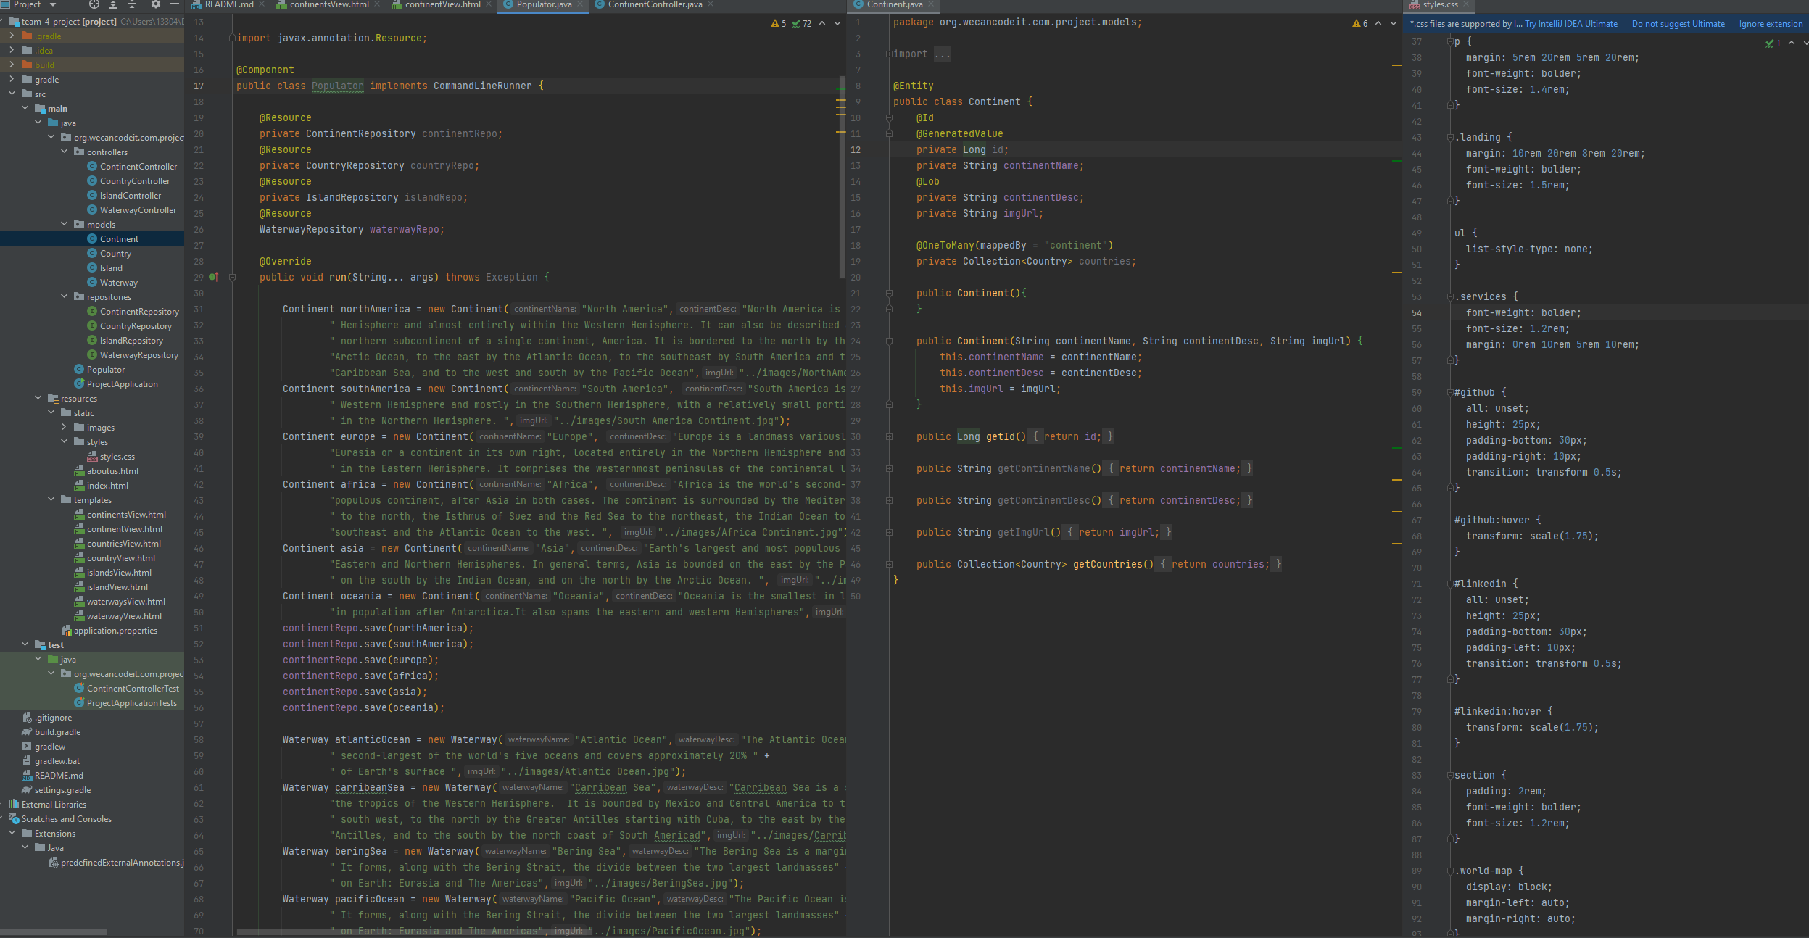
Task: Toggle fold of the .landing CSS rule
Action: pos(1450,137)
